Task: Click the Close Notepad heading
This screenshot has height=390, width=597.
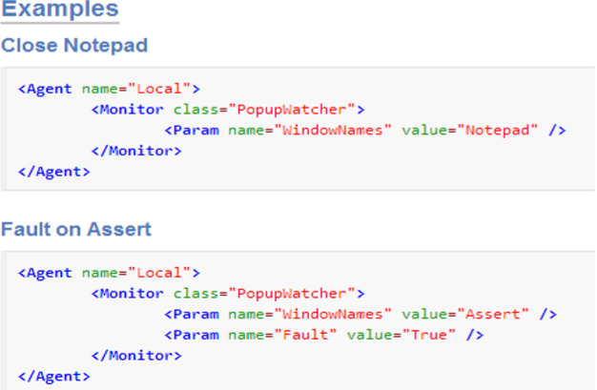Action: 74,46
